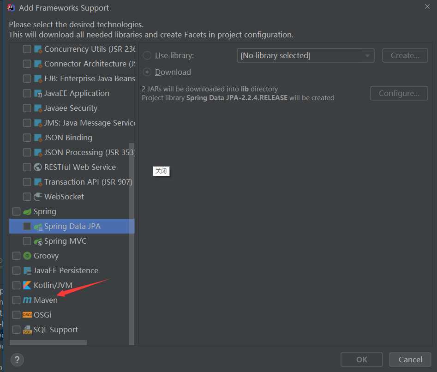437x372 pixels.
Task: Tick the EJB: Enterprise Java Beans checkbox
Action: pyautogui.click(x=27, y=78)
